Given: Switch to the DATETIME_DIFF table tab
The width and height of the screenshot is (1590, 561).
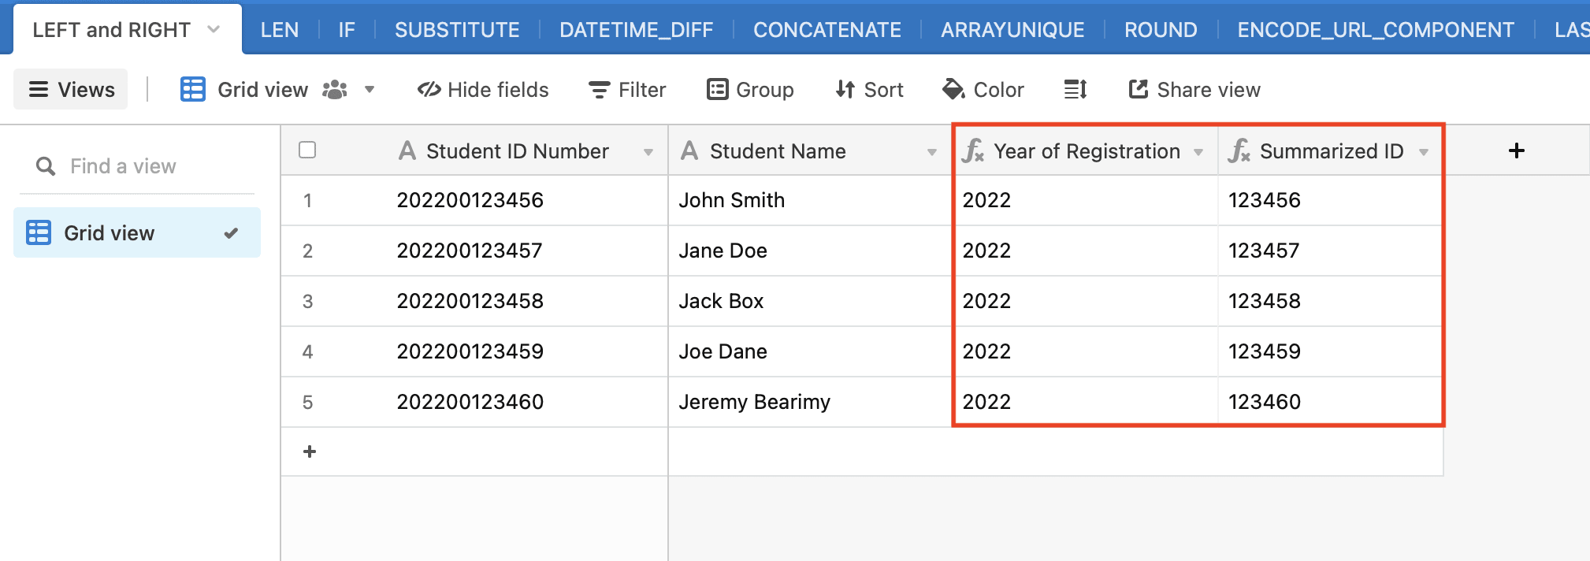Looking at the screenshot, I should 636,30.
